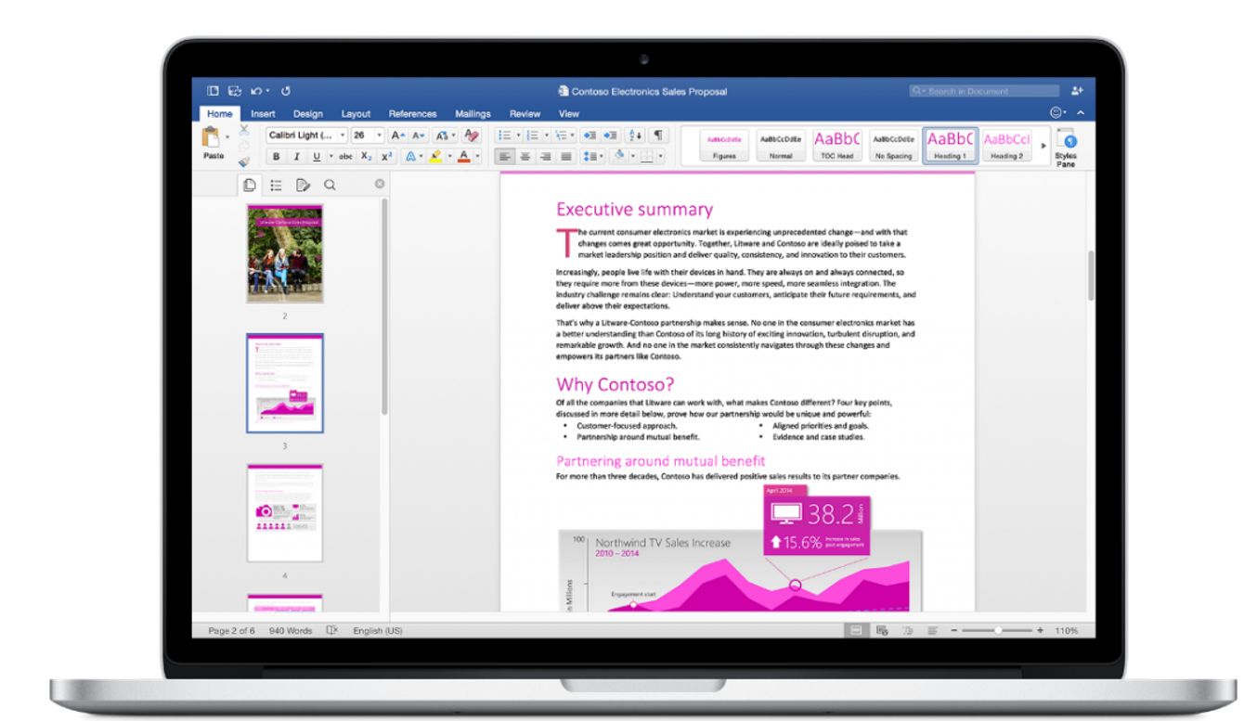Select the page 4 thumbnail

[285, 513]
